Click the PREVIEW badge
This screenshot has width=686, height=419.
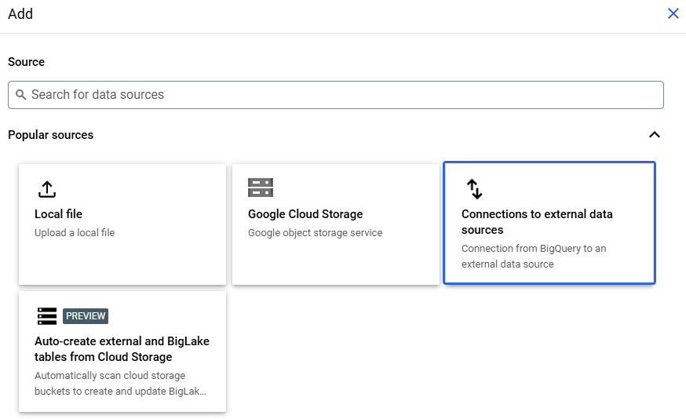click(x=86, y=316)
